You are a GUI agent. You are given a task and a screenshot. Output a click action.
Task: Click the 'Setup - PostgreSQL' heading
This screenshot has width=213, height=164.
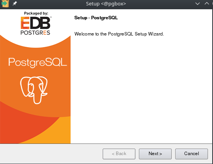96,18
